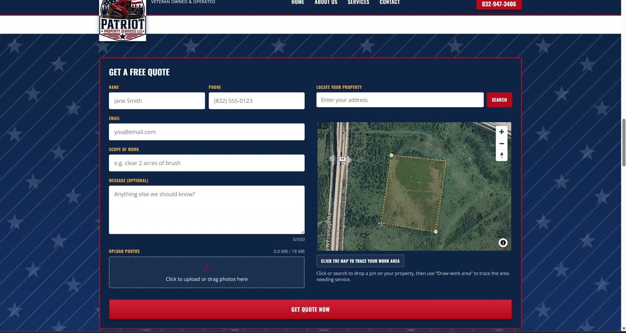626x333 pixels.
Task: Open the Home menu item
Action: [298, 2]
